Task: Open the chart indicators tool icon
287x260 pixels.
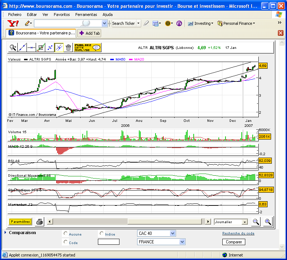Action: click(41, 47)
